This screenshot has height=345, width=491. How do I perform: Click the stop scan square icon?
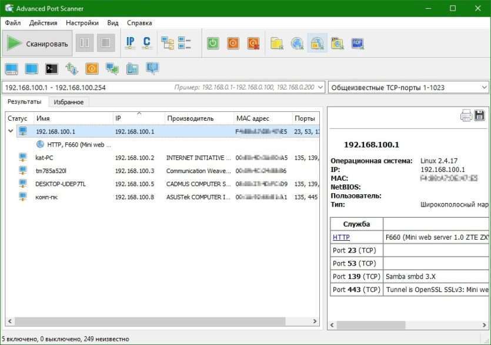(x=106, y=42)
